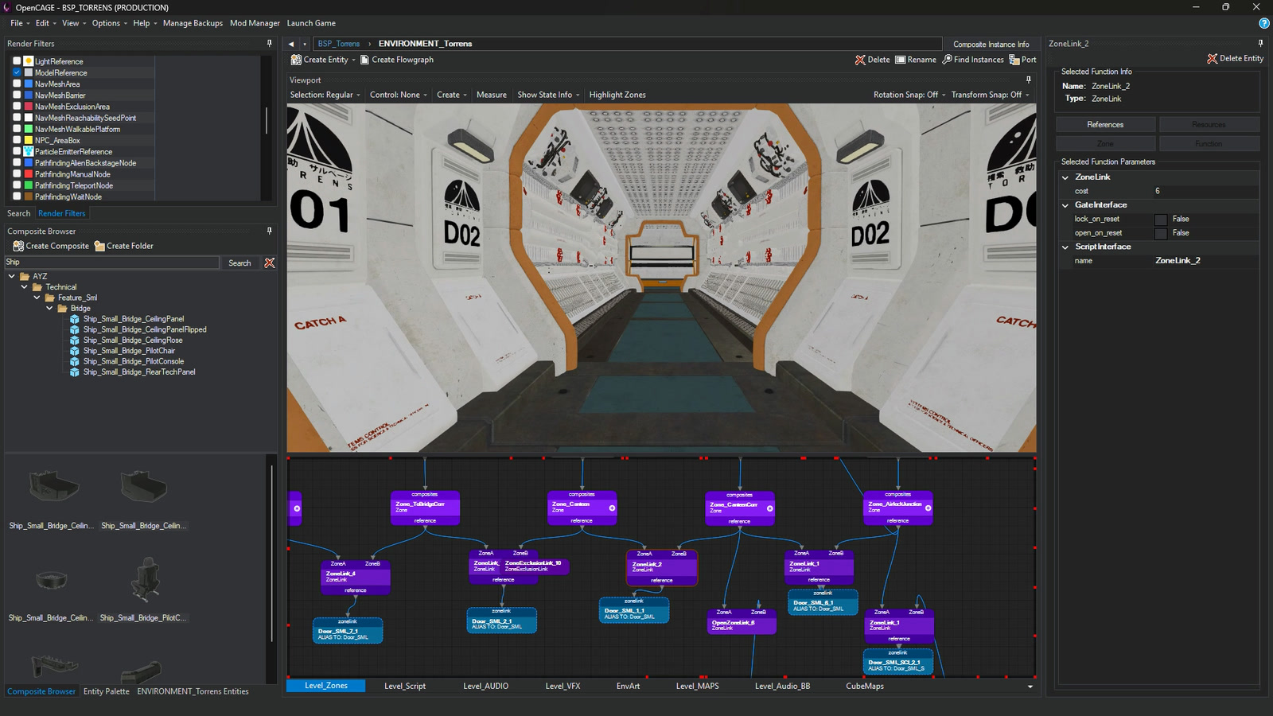This screenshot has width=1273, height=716.
Task: Collapse the GateInterface parameter section
Action: click(x=1065, y=205)
